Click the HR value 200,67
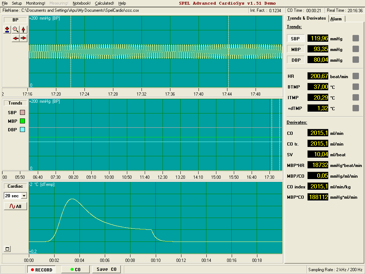The width and height of the screenshot is (365, 274). 318,76
